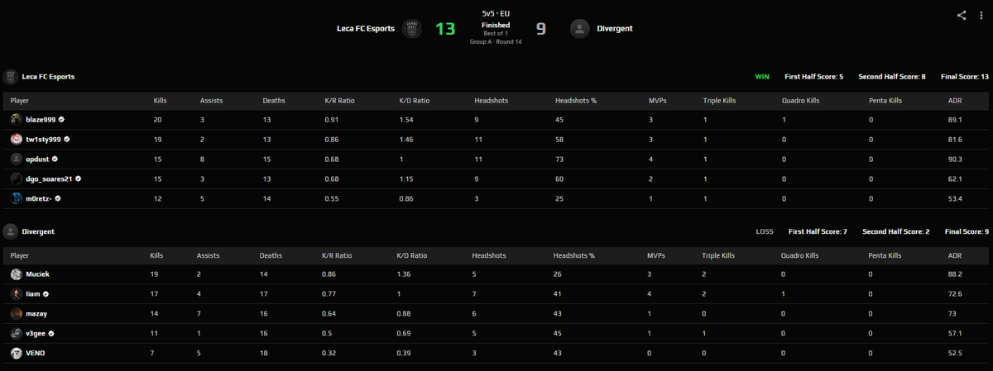Click Final Score: 13 text
The image size is (993, 371).
[x=965, y=76]
